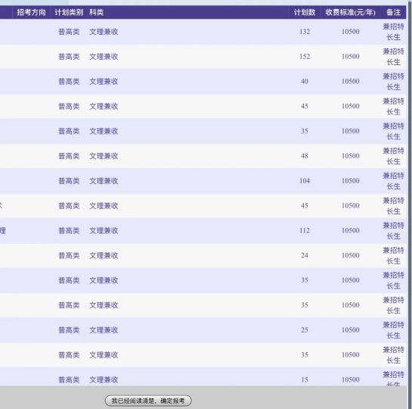Click the 备注 column header
This screenshot has height=409, width=412.
pyautogui.click(x=393, y=12)
